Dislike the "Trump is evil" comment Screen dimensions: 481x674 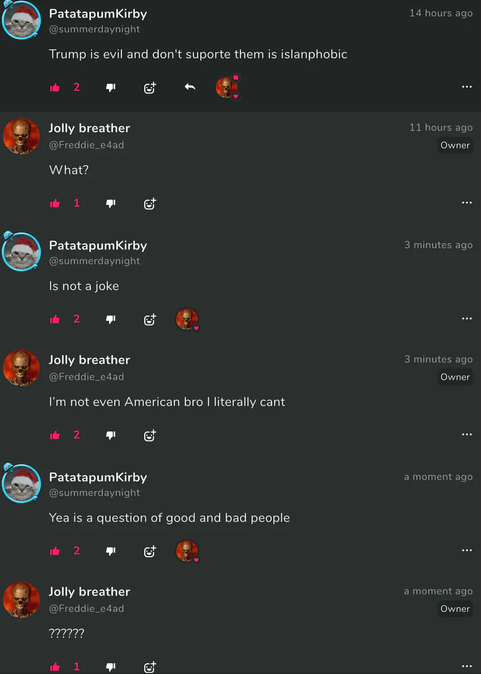point(111,88)
